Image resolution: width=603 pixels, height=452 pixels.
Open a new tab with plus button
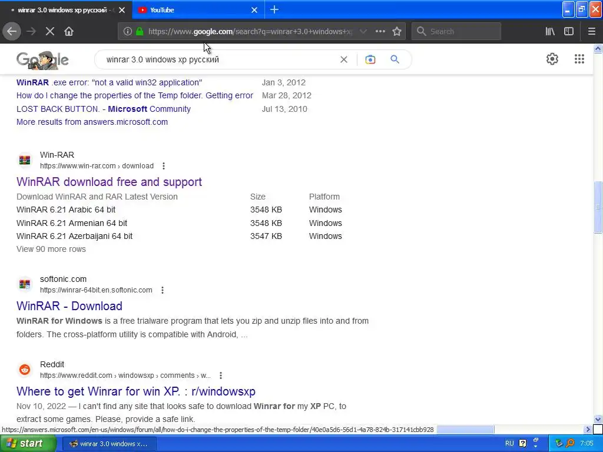pyautogui.click(x=274, y=9)
